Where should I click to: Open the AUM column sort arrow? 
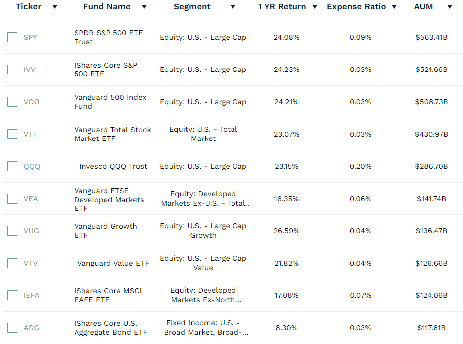[x=450, y=7]
